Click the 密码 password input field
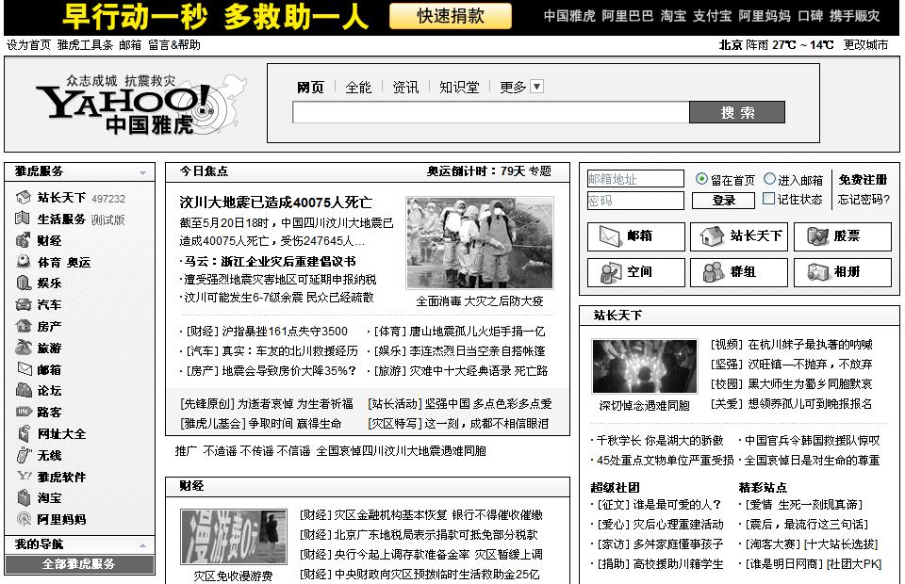The height and width of the screenshot is (584, 905). coord(635,201)
